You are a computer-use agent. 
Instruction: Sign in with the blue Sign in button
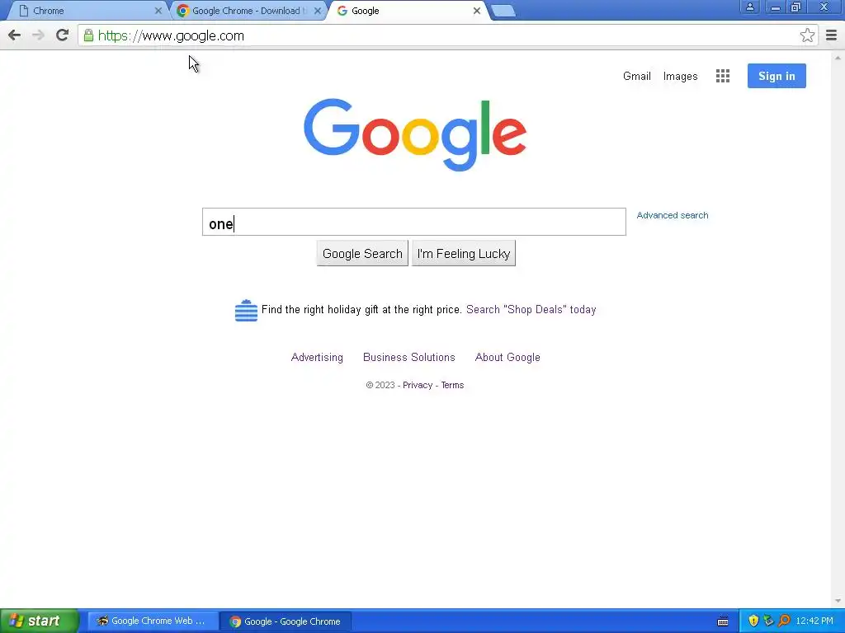[x=777, y=76]
